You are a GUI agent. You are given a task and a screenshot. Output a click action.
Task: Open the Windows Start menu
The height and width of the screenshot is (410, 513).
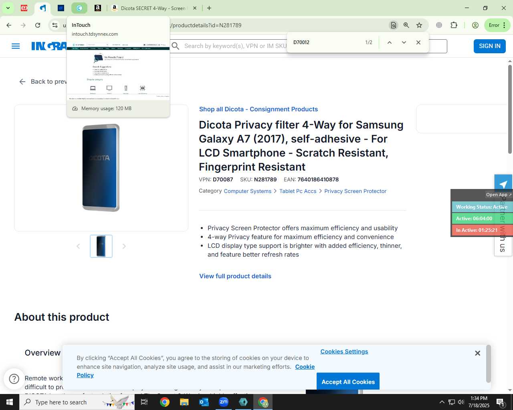[10, 402]
